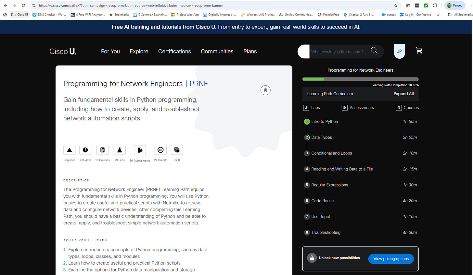This screenshot has height=275, width=473.
Task: Click the Intro to Python module row
Action: (361, 122)
